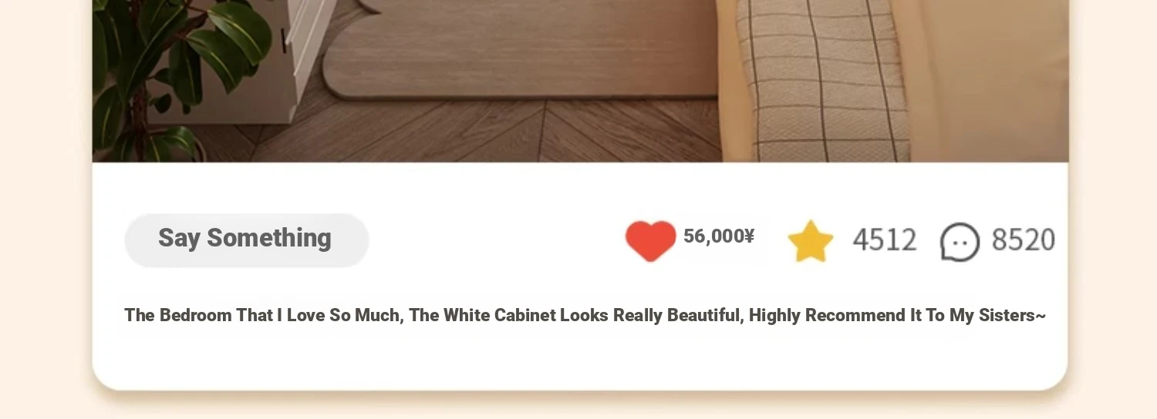The width and height of the screenshot is (1157, 419).
Task: Select the 8520 comments count
Action: click(x=1023, y=240)
